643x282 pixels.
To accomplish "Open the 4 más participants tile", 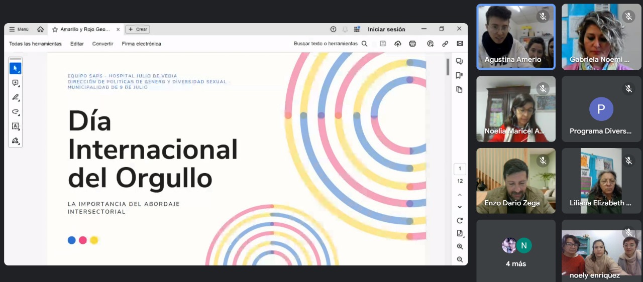I will point(516,251).
